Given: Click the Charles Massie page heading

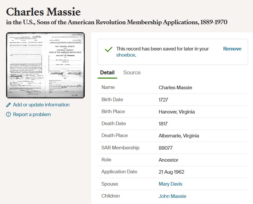Looking at the screenshot, I should [x=43, y=12].
